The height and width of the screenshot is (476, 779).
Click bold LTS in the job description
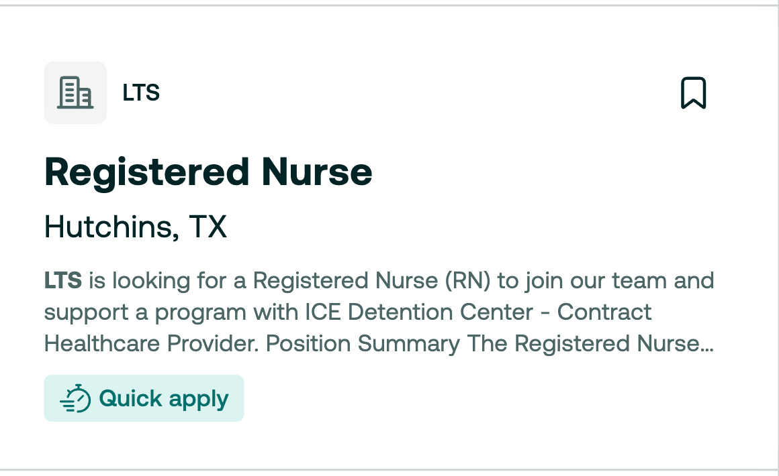pos(63,280)
